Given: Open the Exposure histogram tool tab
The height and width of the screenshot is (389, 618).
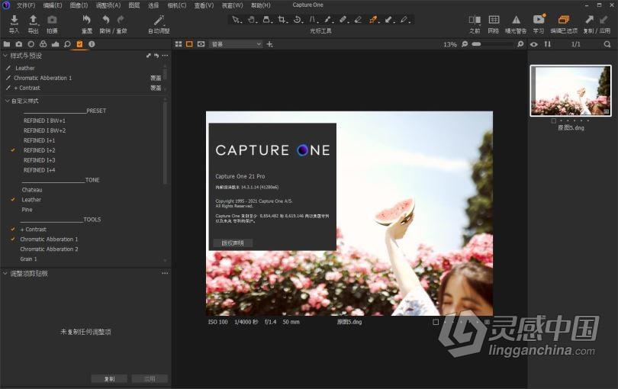Looking at the screenshot, I should click(x=55, y=44).
